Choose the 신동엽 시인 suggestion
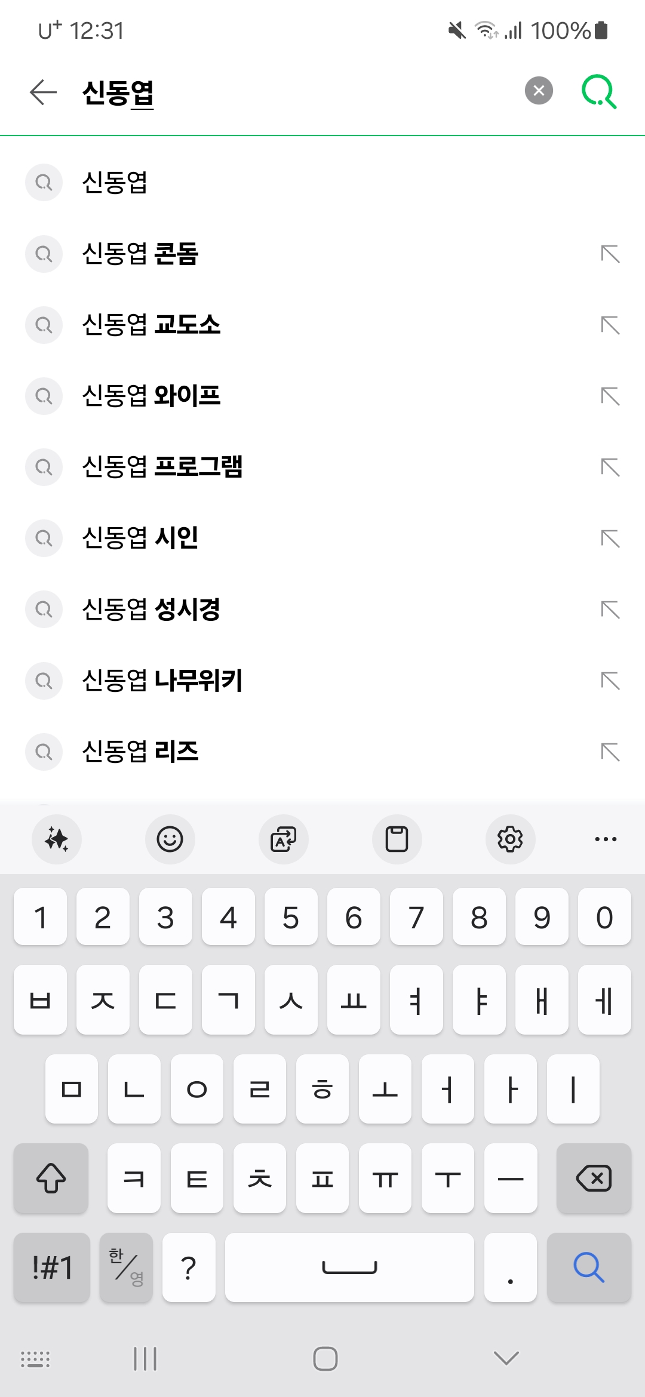The image size is (645, 1397). [140, 538]
